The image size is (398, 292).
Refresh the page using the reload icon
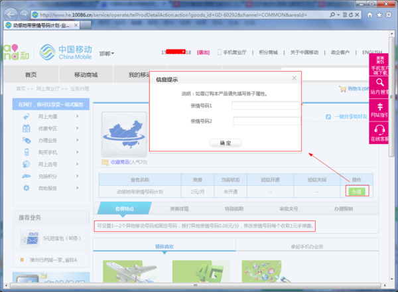(x=351, y=15)
